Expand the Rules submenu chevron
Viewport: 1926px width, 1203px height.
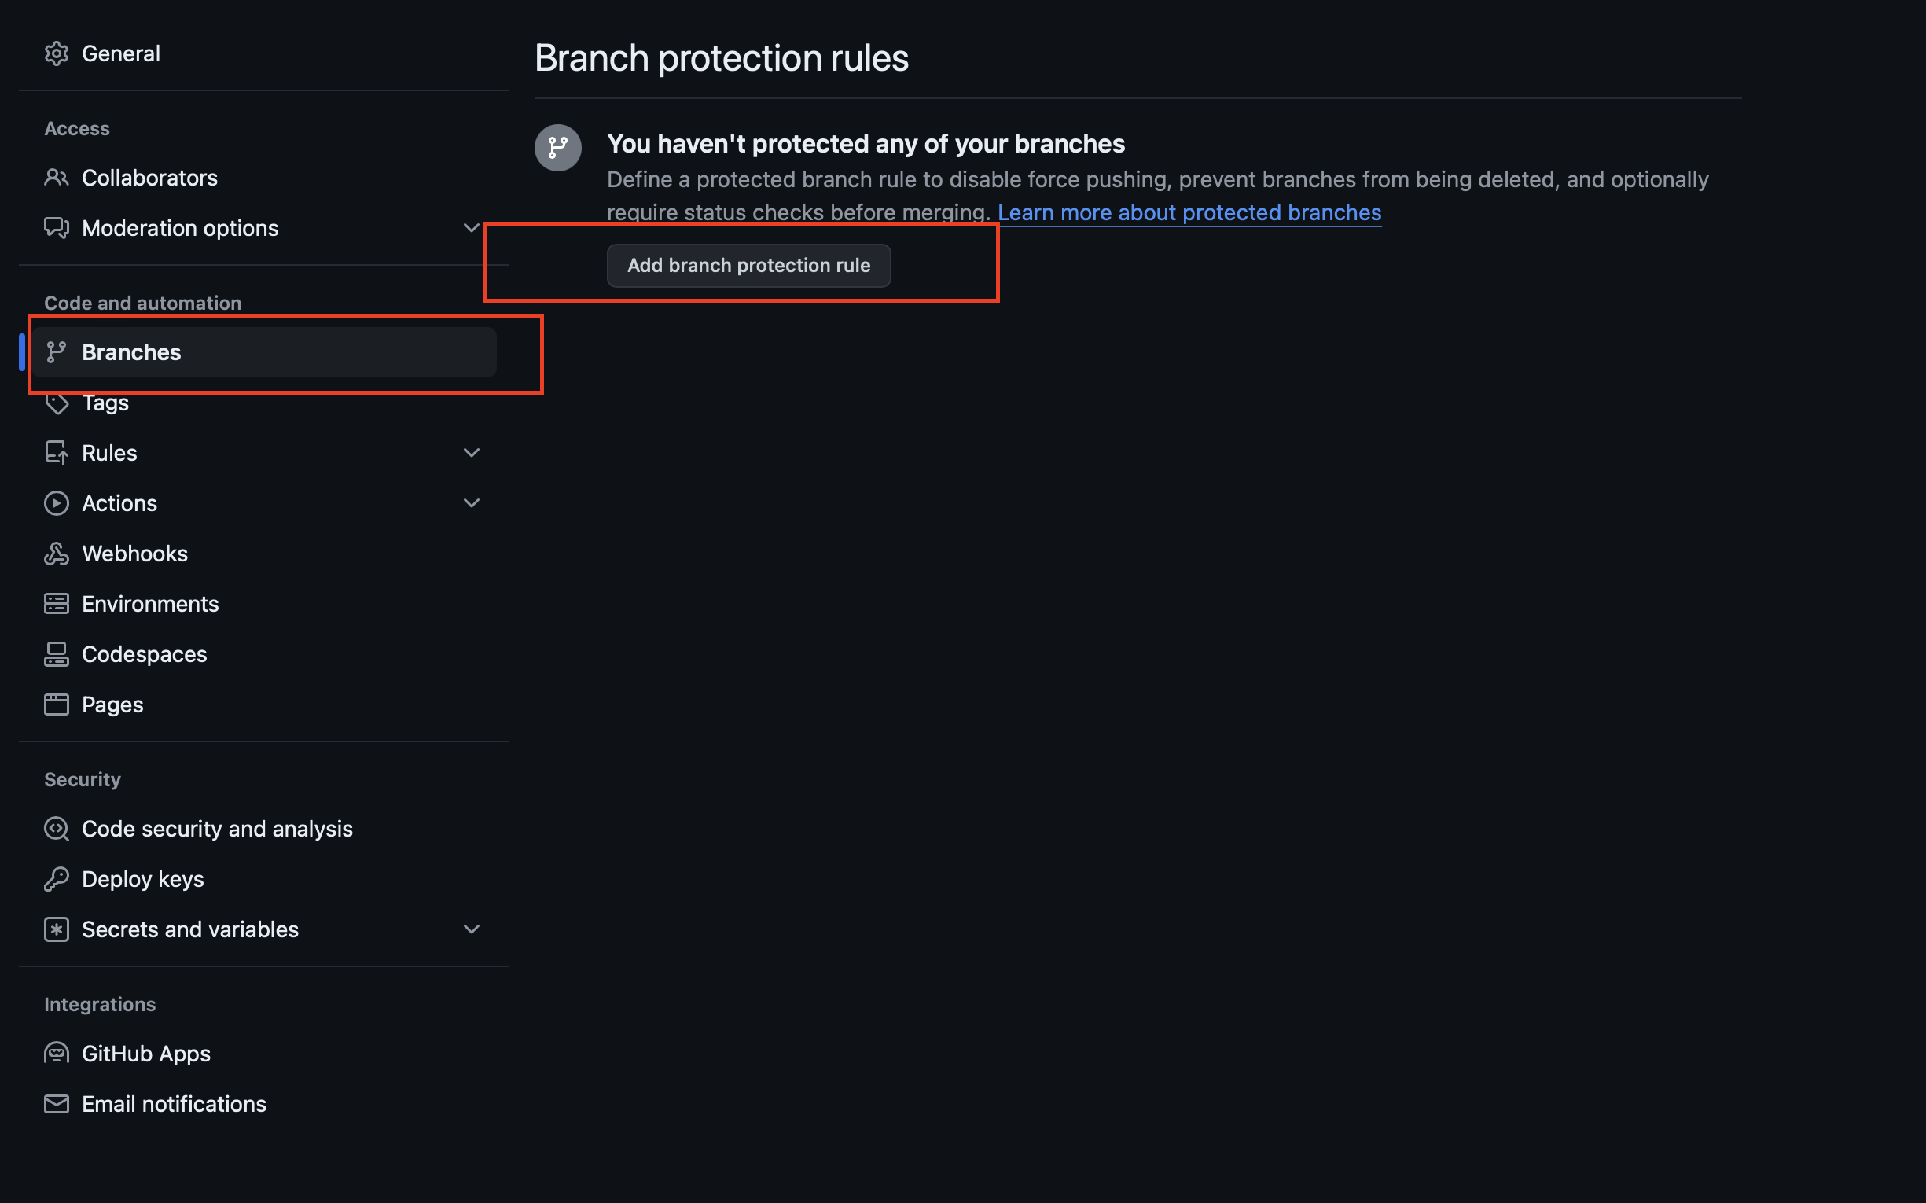click(x=471, y=453)
